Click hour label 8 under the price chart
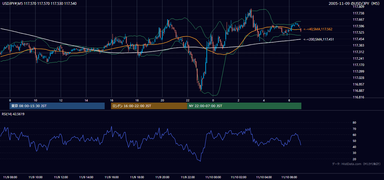 (x=10, y=100)
